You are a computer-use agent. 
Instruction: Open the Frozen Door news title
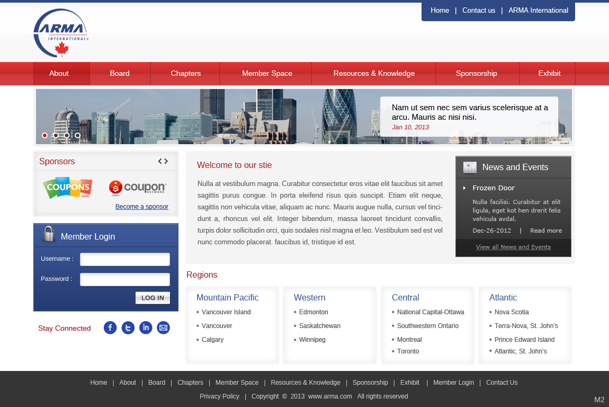point(494,188)
